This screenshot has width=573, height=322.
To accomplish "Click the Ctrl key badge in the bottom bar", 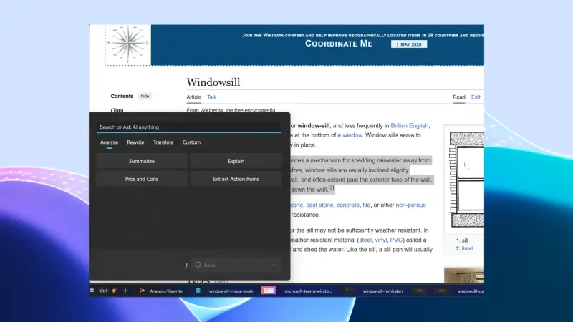I will 103,291.
